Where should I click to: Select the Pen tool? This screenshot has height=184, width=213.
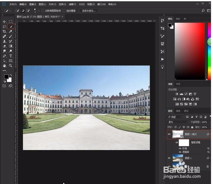tap(4, 56)
